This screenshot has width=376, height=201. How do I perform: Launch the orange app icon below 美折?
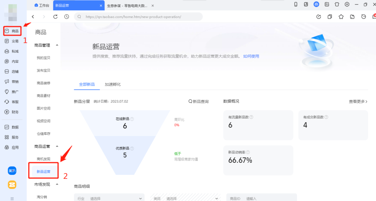[12, 185]
